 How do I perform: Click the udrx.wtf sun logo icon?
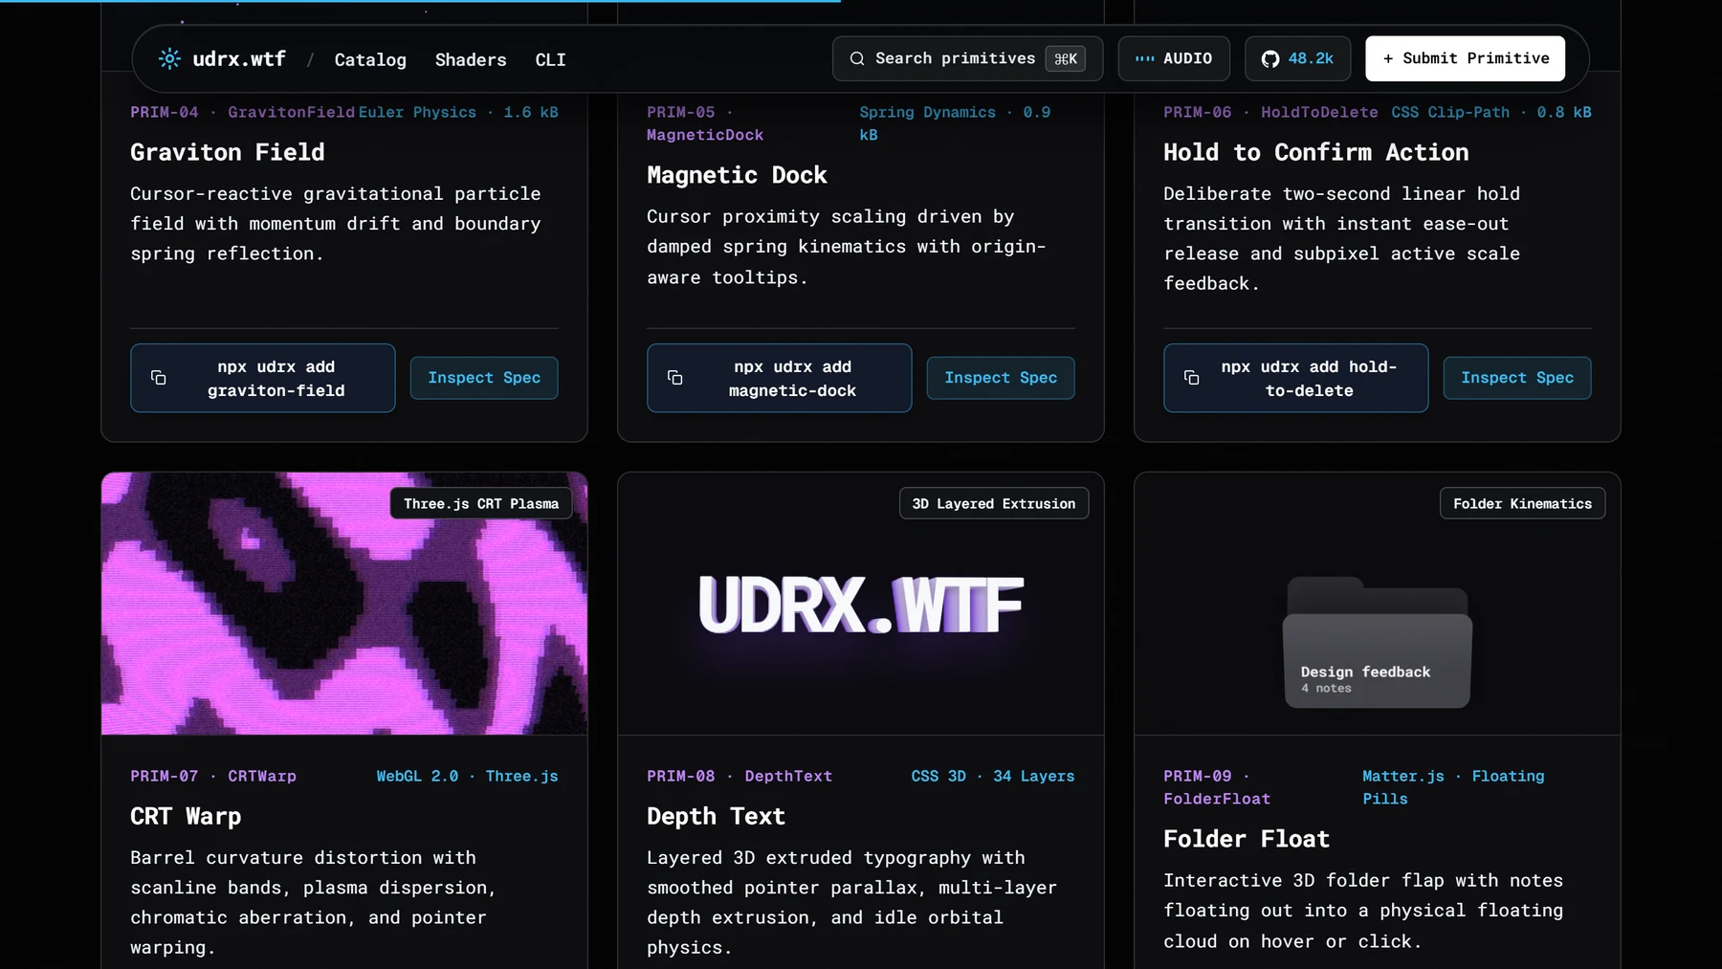pyautogui.click(x=169, y=58)
